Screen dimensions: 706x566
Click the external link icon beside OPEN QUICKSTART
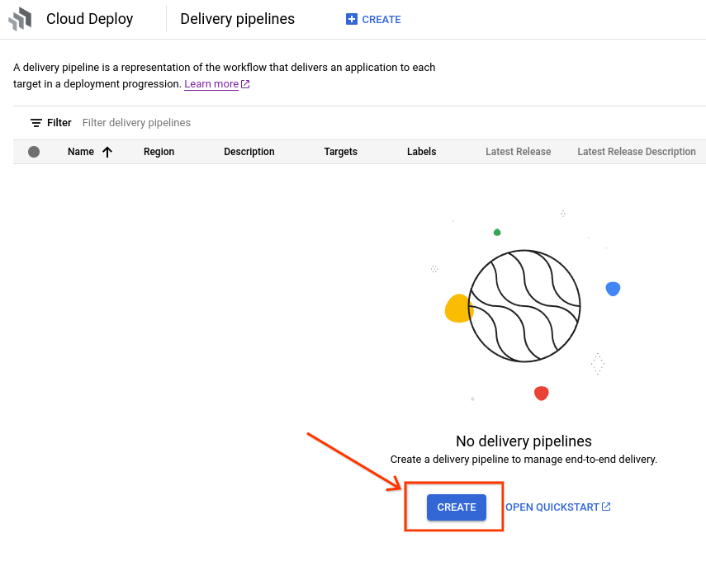tap(607, 507)
